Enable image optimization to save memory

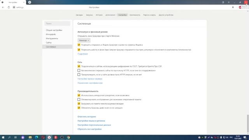click(x=79, y=100)
